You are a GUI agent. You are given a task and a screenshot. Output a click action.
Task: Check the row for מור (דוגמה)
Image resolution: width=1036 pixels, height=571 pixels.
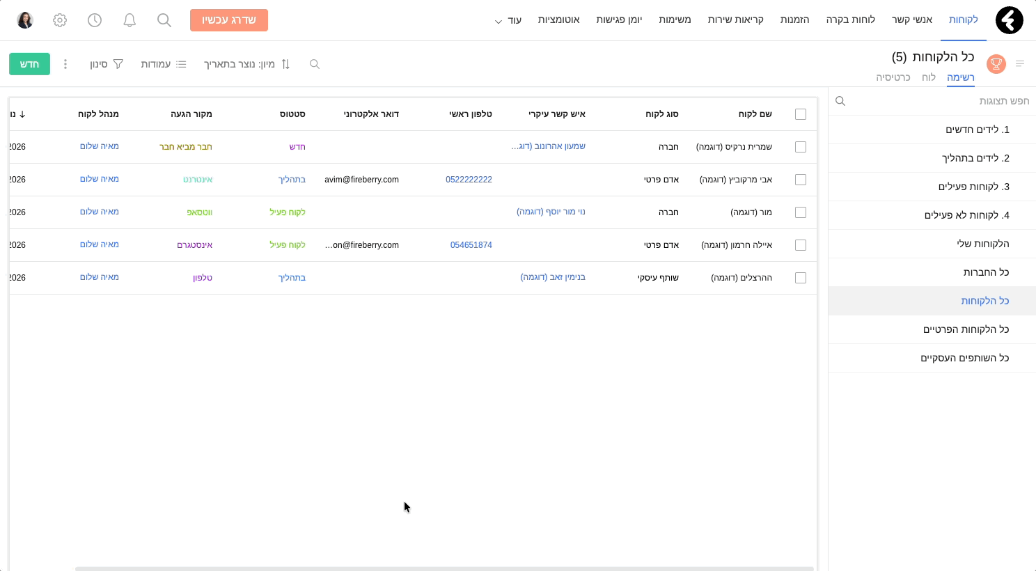[801, 212]
